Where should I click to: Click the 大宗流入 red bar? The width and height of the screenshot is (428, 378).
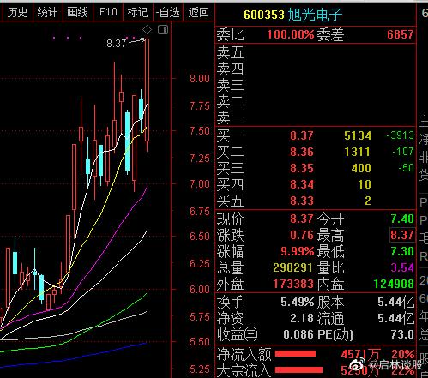coord(298,370)
